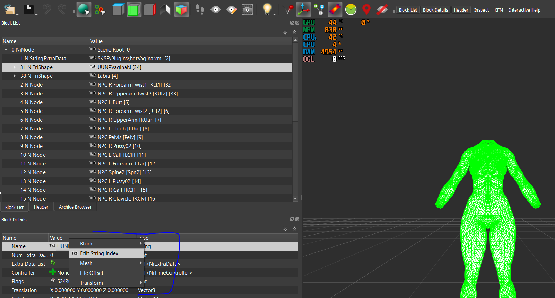Image resolution: width=555 pixels, height=298 pixels.
Task: Switch to Top view cube icon
Action: pyautogui.click(x=118, y=9)
